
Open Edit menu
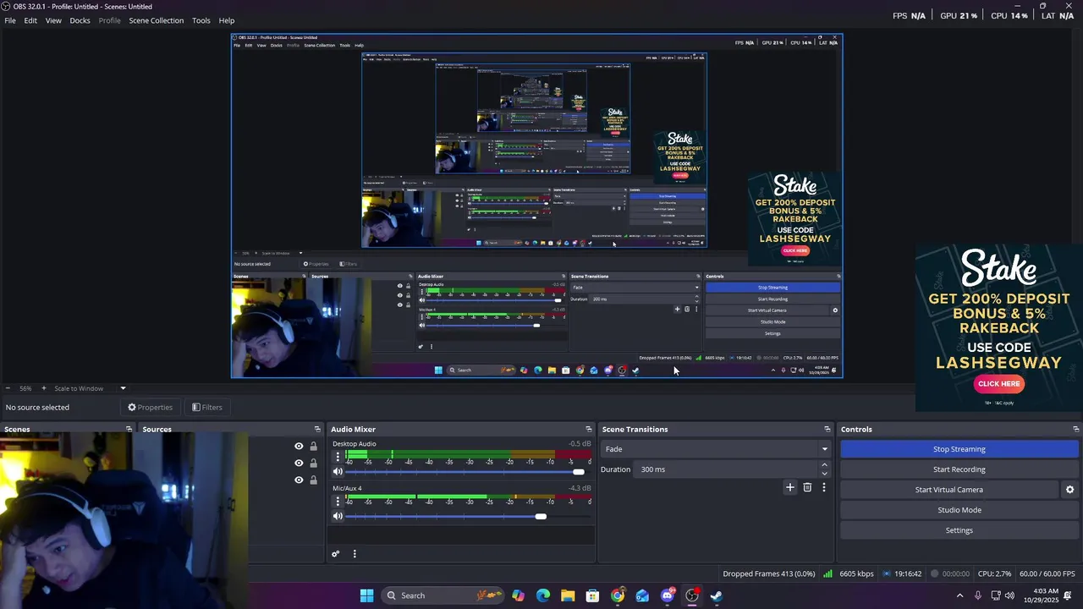(30, 20)
